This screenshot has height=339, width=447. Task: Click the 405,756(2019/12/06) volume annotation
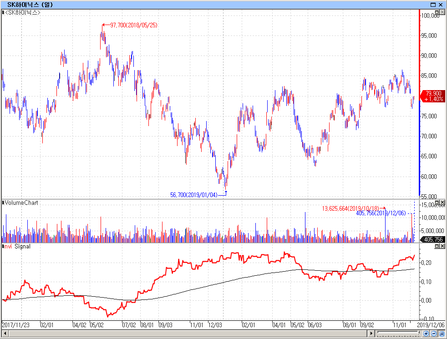(x=381, y=213)
